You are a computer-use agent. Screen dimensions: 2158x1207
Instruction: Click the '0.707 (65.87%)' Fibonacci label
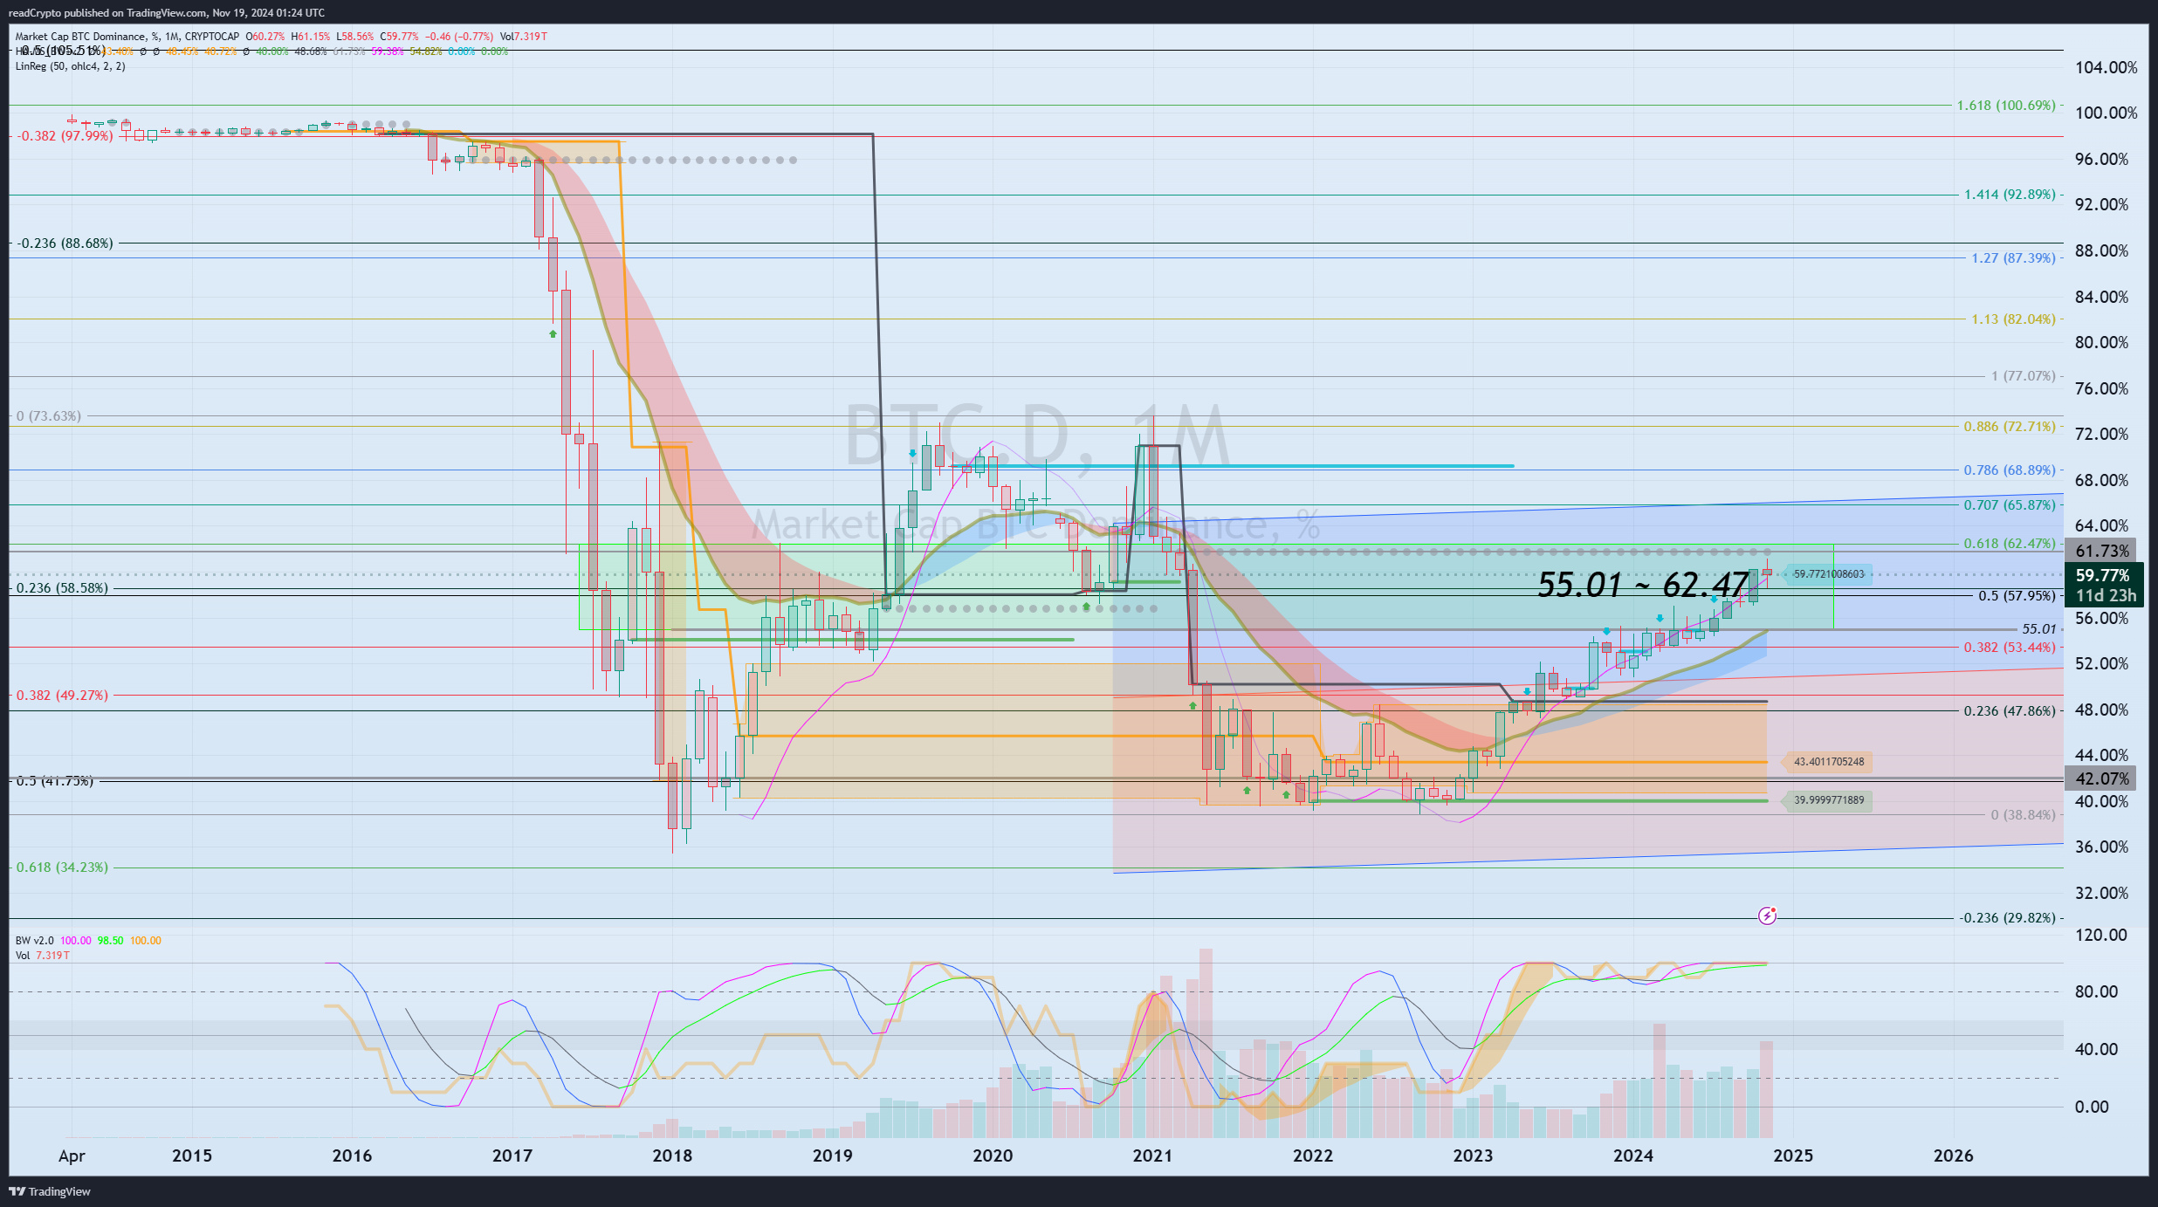[x=2010, y=505]
